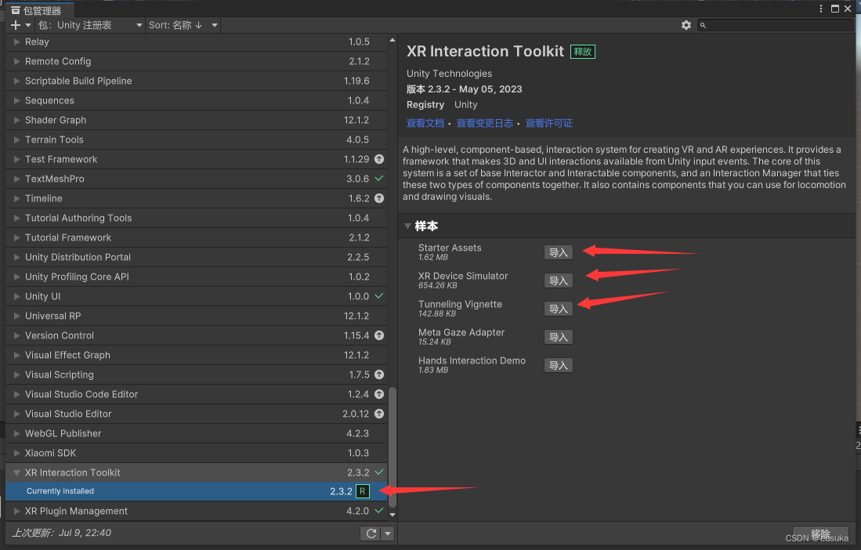Collapse the XR Interaction Toolkit row

pyautogui.click(x=16, y=472)
